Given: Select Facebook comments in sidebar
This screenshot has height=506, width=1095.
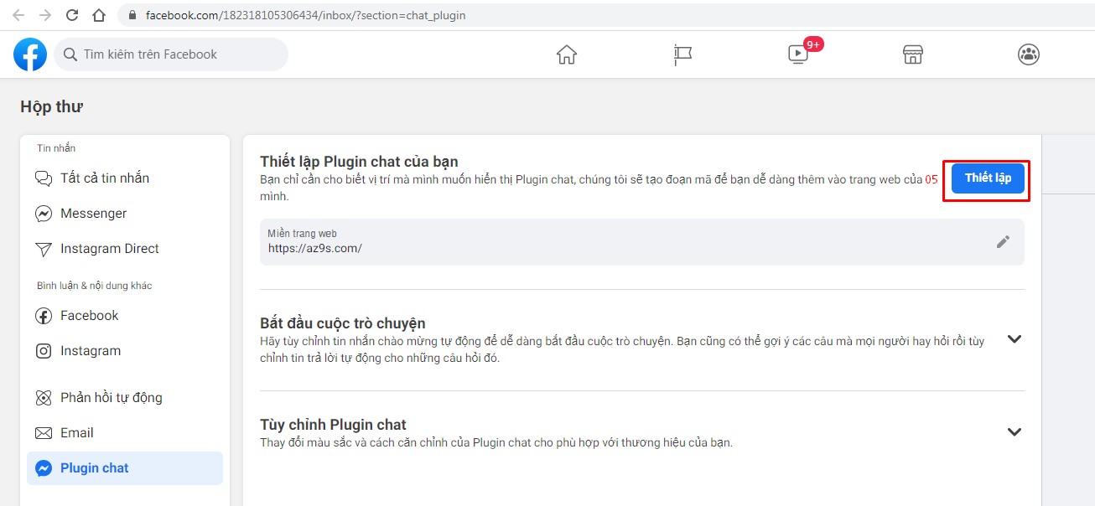Looking at the screenshot, I should click(x=89, y=316).
